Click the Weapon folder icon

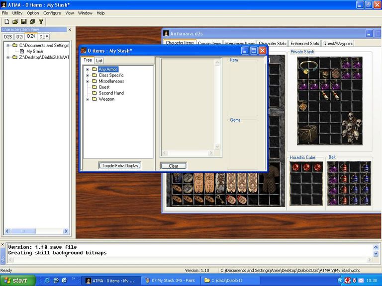[x=95, y=99]
